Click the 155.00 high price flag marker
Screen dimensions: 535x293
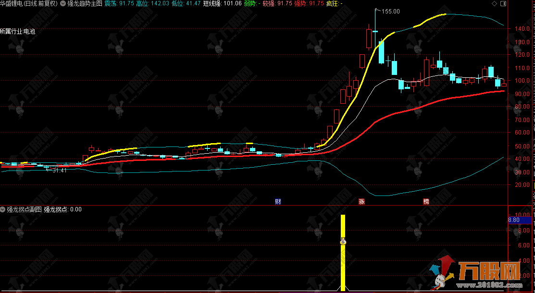tap(390, 11)
